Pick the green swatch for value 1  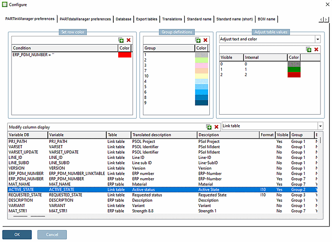(294, 69)
